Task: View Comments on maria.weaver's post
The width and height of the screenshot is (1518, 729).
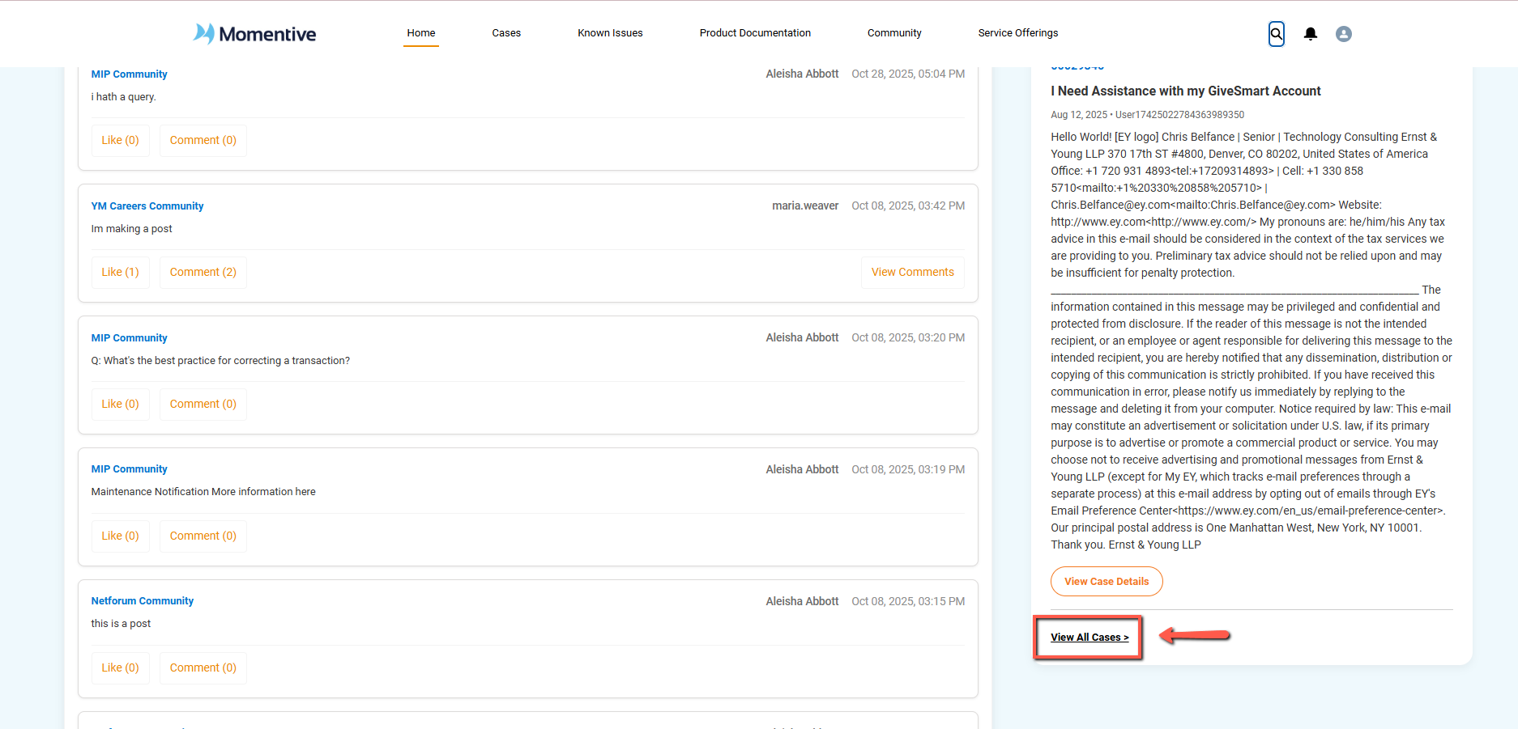Action: [912, 272]
